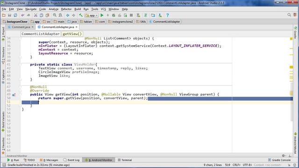Open the VCS menu
Image resolution: width=299 pixels, height=168 pixels.
coord(103,9)
